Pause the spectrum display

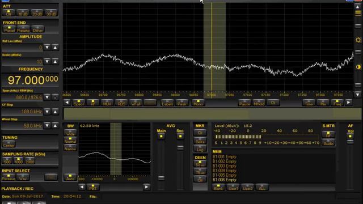tap(244, 103)
